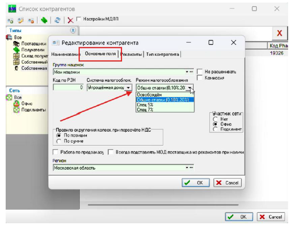The image size is (289, 225).
Task: Click OK in Редактирование контрагента dialog
Action: pyautogui.click(x=195, y=183)
